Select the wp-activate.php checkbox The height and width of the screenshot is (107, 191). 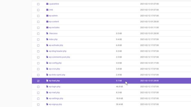click(x=38, y=45)
